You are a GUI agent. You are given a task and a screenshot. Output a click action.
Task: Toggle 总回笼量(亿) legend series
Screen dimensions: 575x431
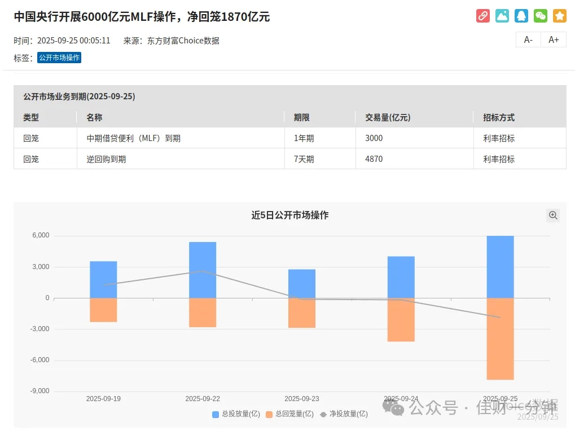[289, 414]
